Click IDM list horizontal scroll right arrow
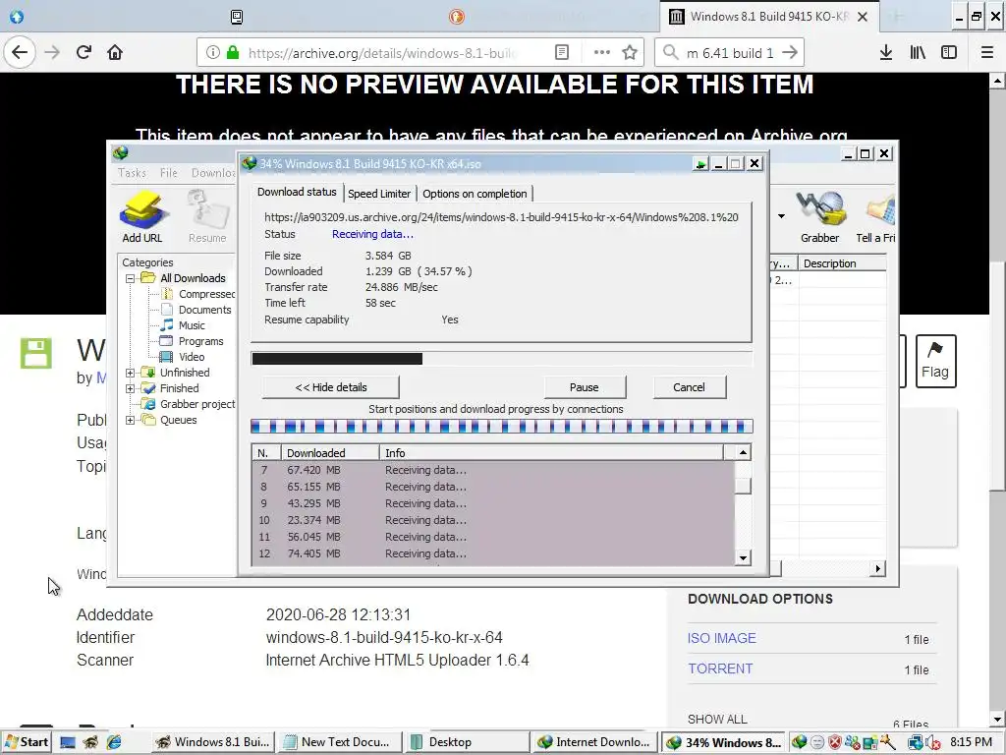Image resolution: width=1006 pixels, height=755 pixels. tap(878, 569)
